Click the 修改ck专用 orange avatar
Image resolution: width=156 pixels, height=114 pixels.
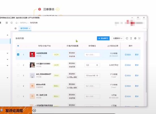click(x=32, y=86)
